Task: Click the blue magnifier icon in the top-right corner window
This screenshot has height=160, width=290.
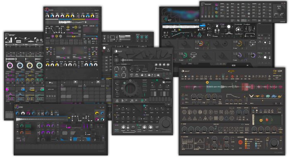Action: 216,9
